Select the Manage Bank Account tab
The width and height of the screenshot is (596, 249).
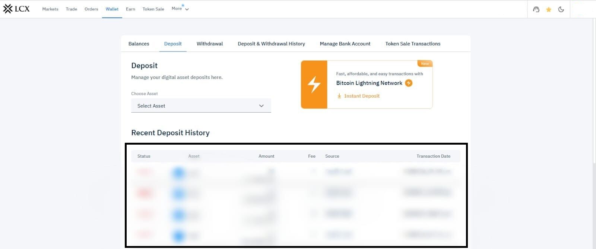(345, 44)
